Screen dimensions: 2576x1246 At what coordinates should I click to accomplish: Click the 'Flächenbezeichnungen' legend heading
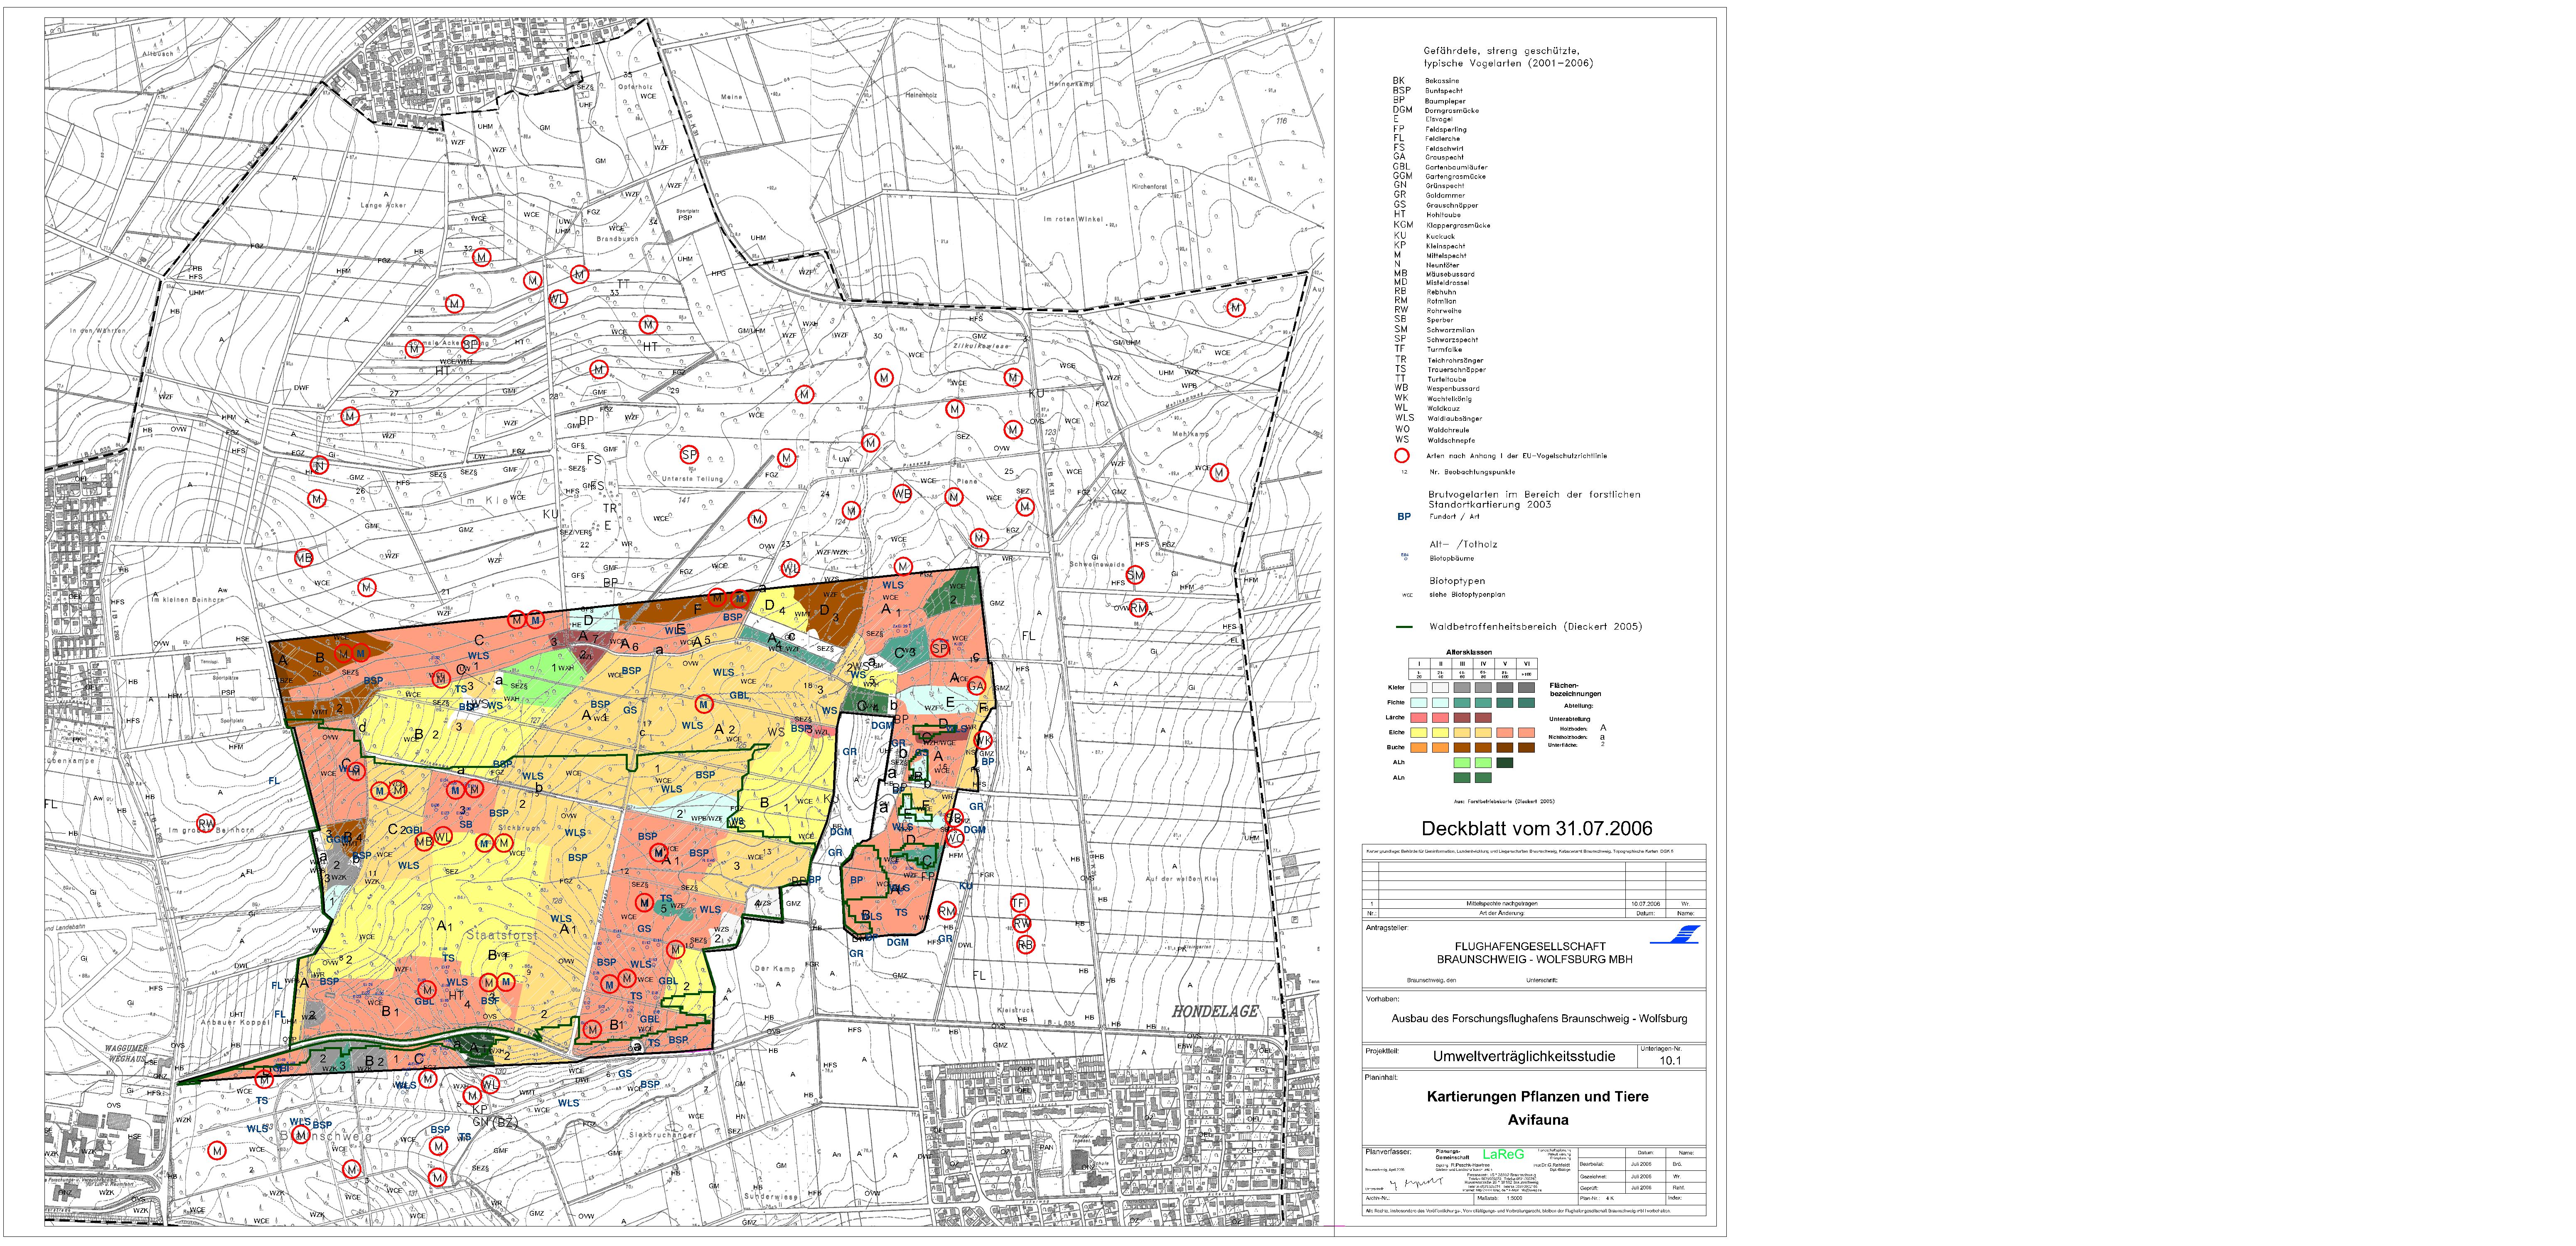[1575, 690]
